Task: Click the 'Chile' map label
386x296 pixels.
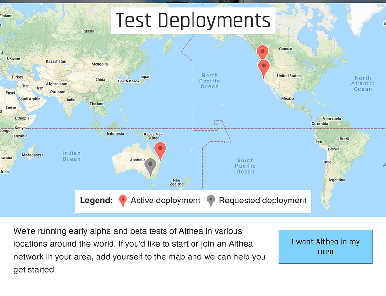Action: pos(327,162)
